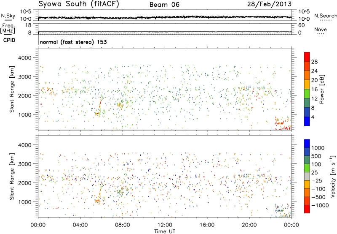This screenshot has height=234, width=337.
Task: Click the noise trace line in N.Sky panel
Action: pyautogui.click(x=165, y=17)
